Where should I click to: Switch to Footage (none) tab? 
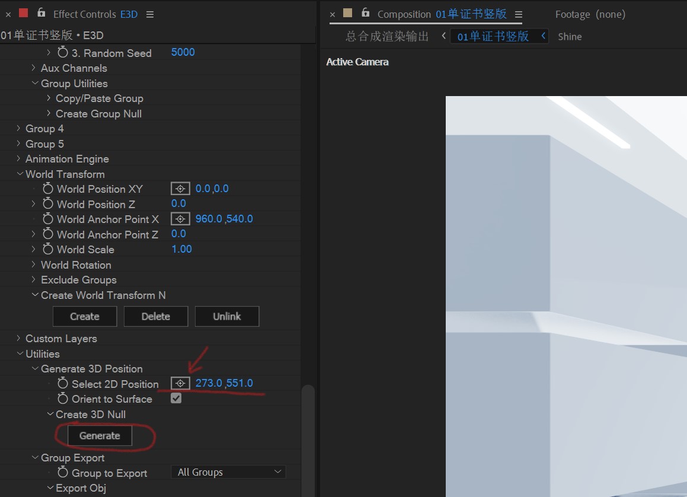[x=590, y=14]
